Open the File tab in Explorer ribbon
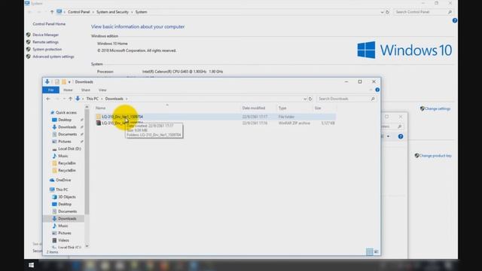 50,90
